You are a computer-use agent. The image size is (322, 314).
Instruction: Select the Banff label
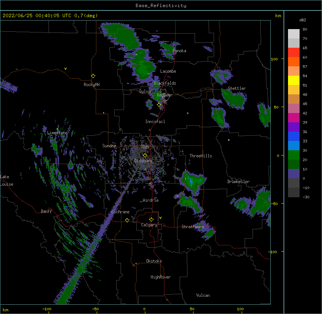pyautogui.click(x=46, y=211)
